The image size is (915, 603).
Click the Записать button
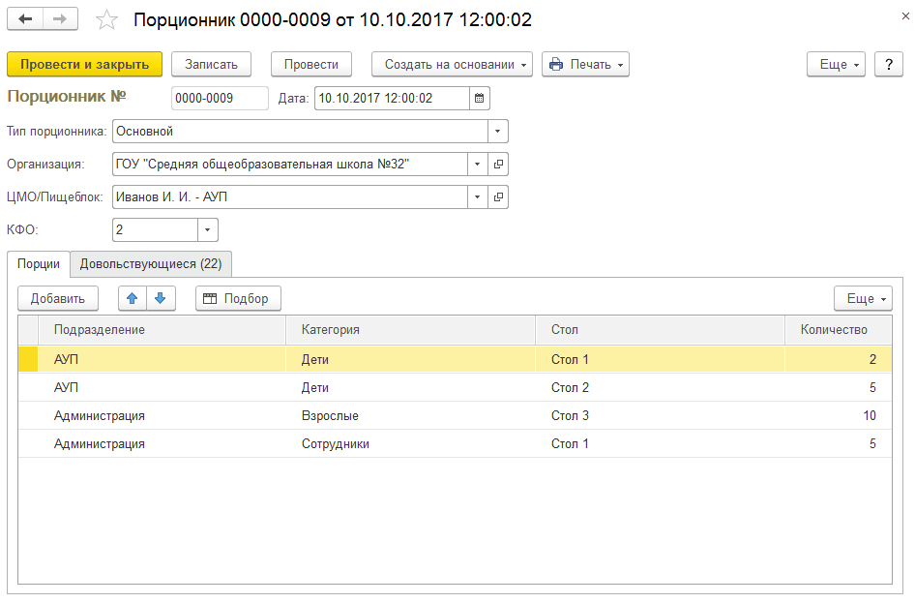pyautogui.click(x=211, y=64)
